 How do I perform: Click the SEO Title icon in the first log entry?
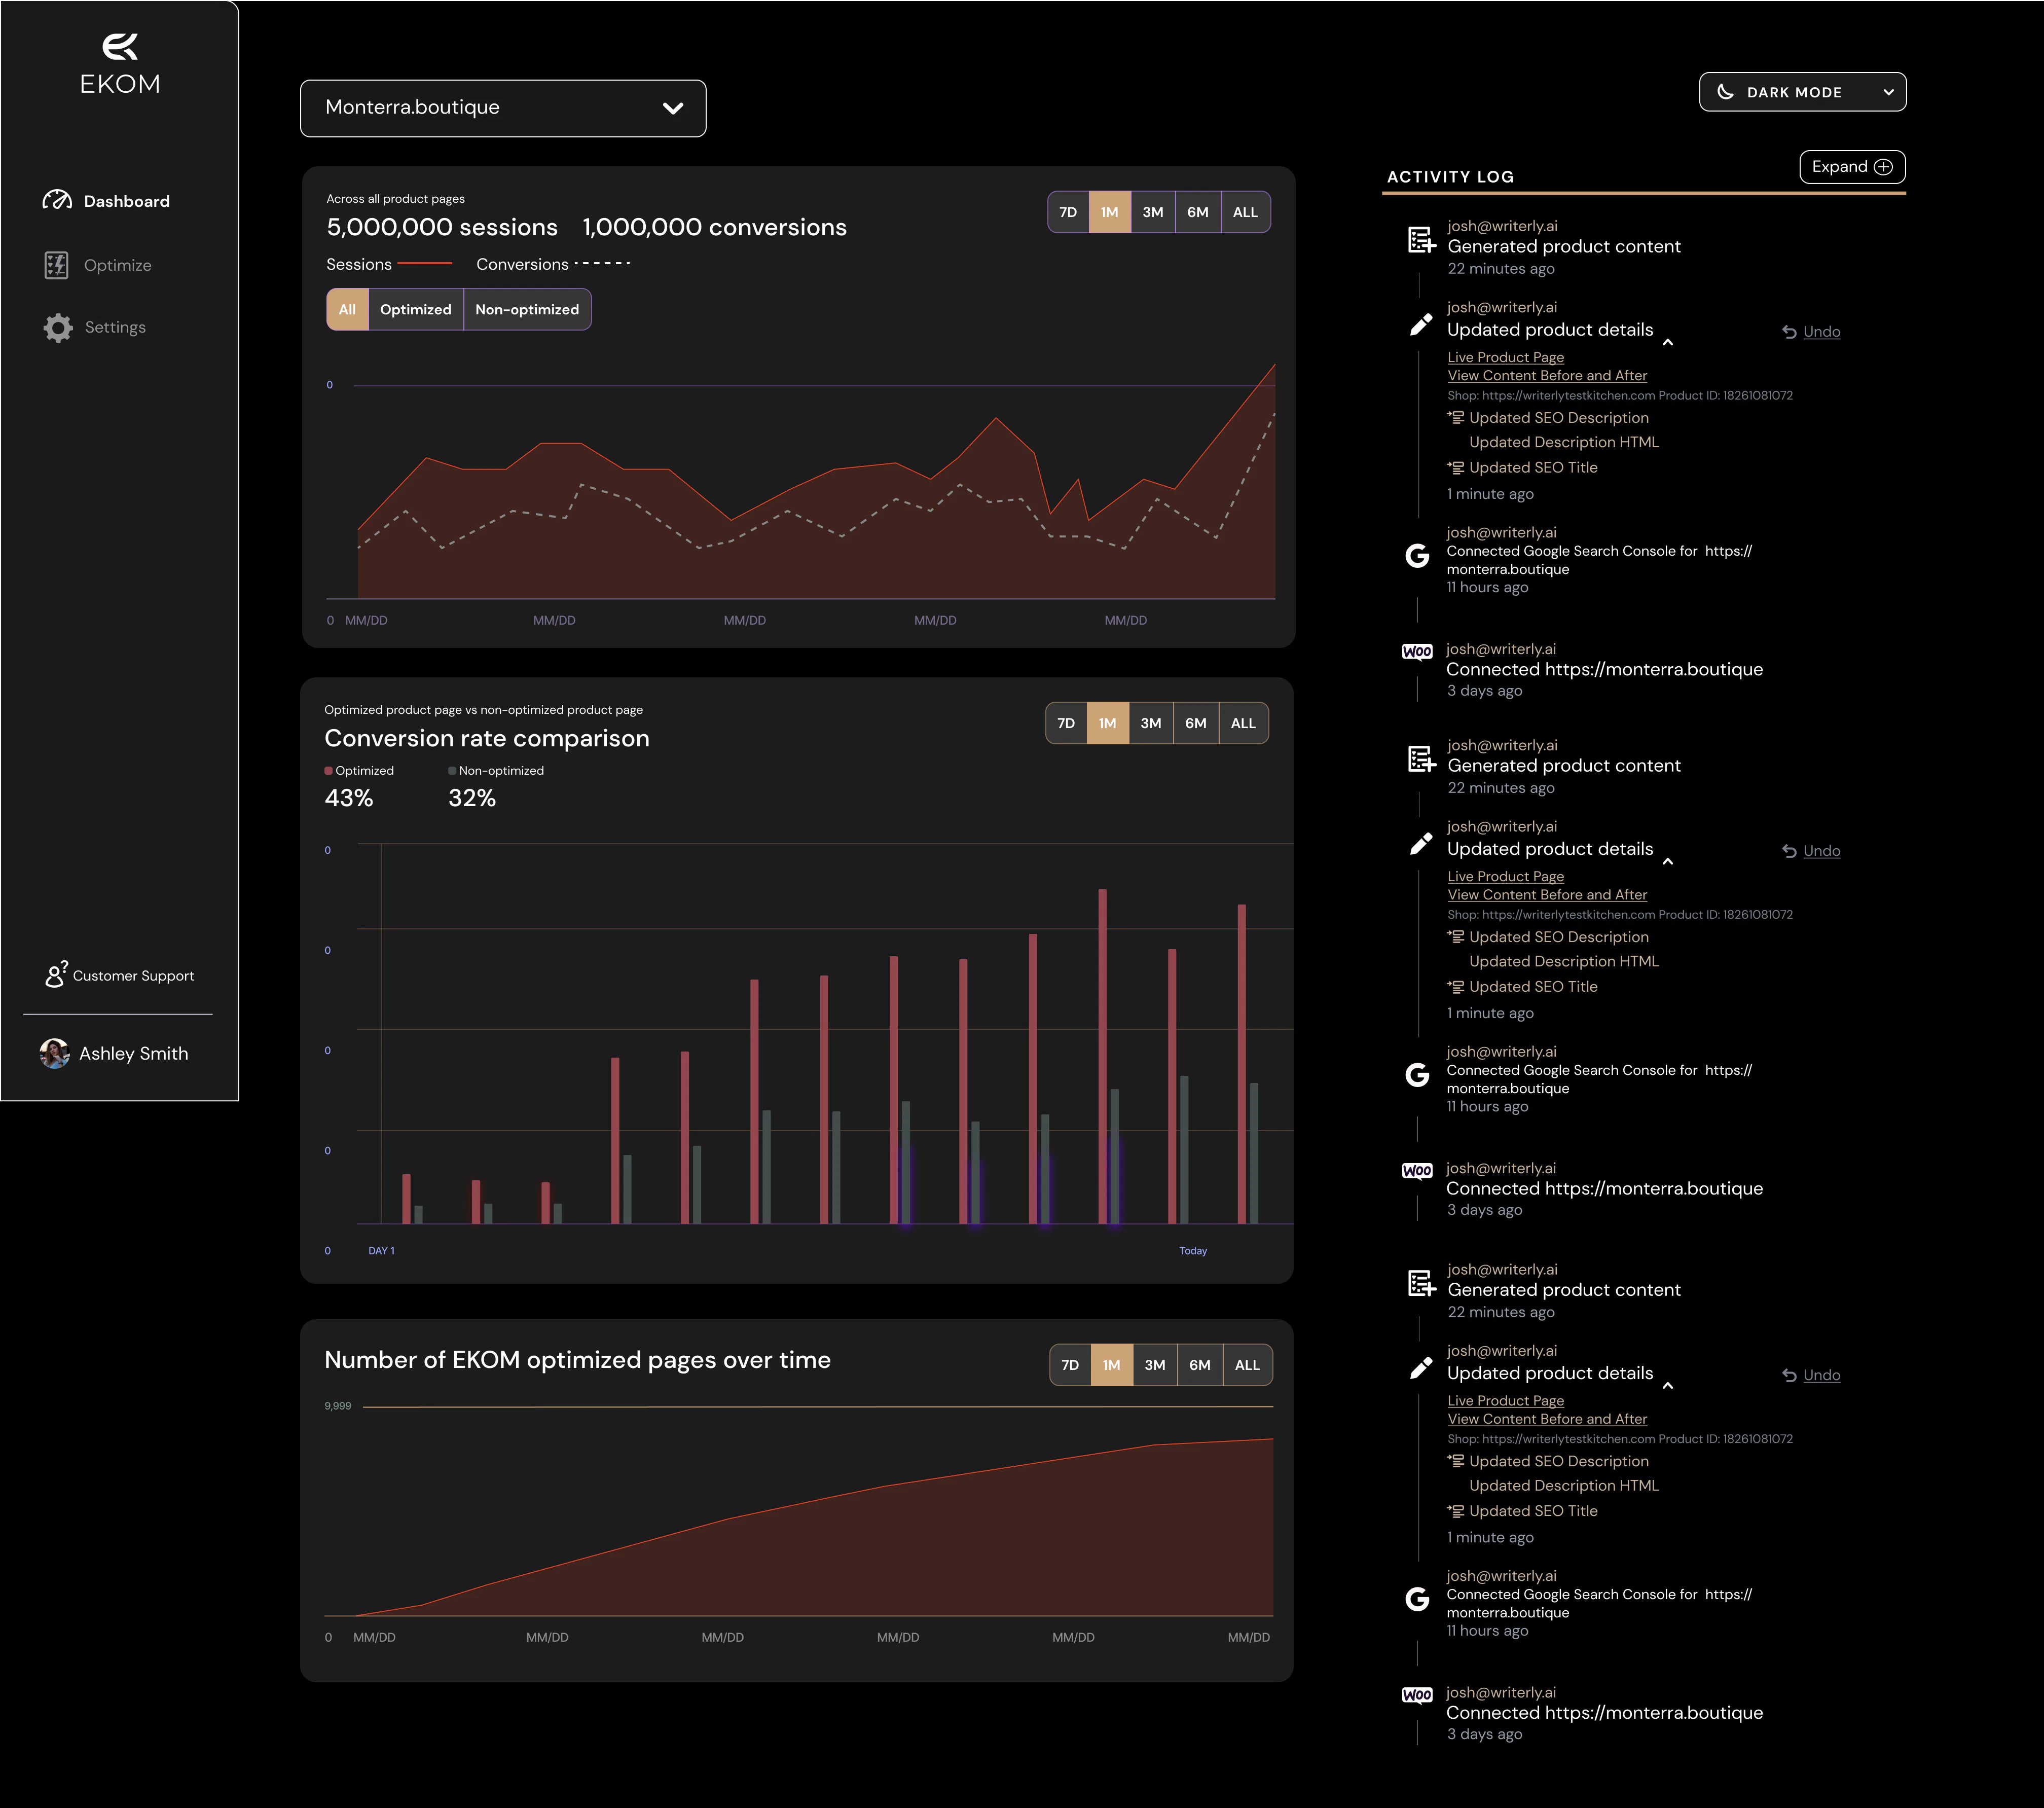pos(1456,467)
